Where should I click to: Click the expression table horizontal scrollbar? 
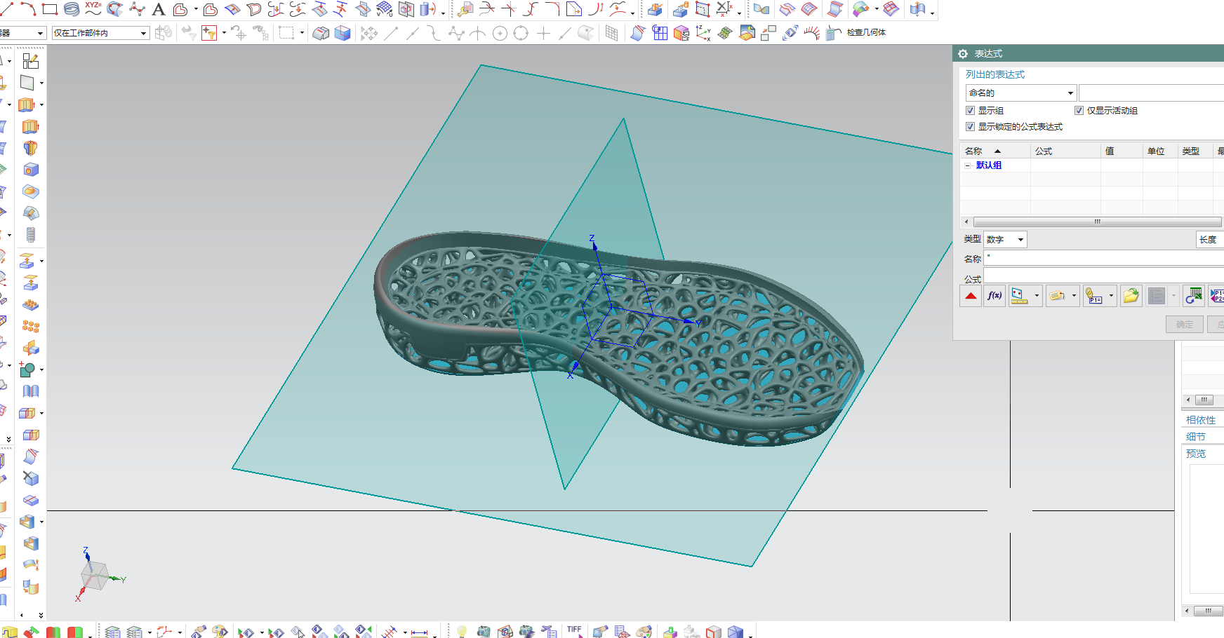pyautogui.click(x=1096, y=222)
